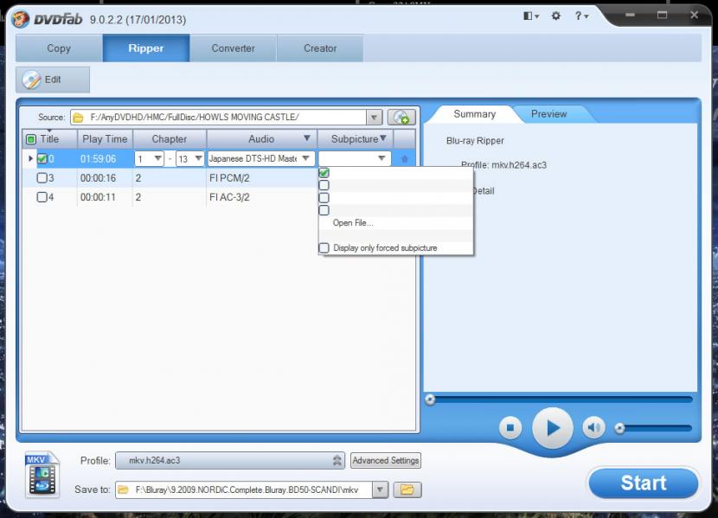Click the Start button
The height and width of the screenshot is (518, 718).
[x=644, y=483]
